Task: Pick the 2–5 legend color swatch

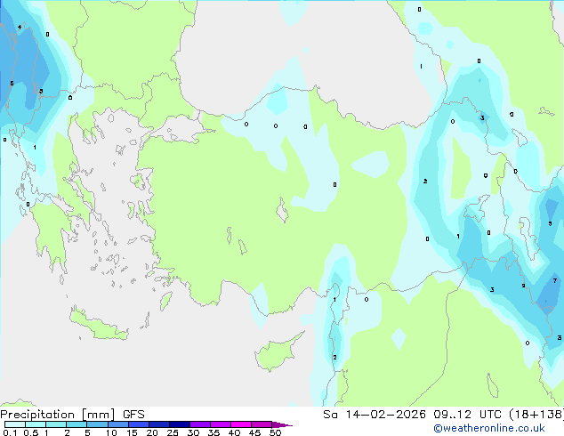Action: point(77,424)
